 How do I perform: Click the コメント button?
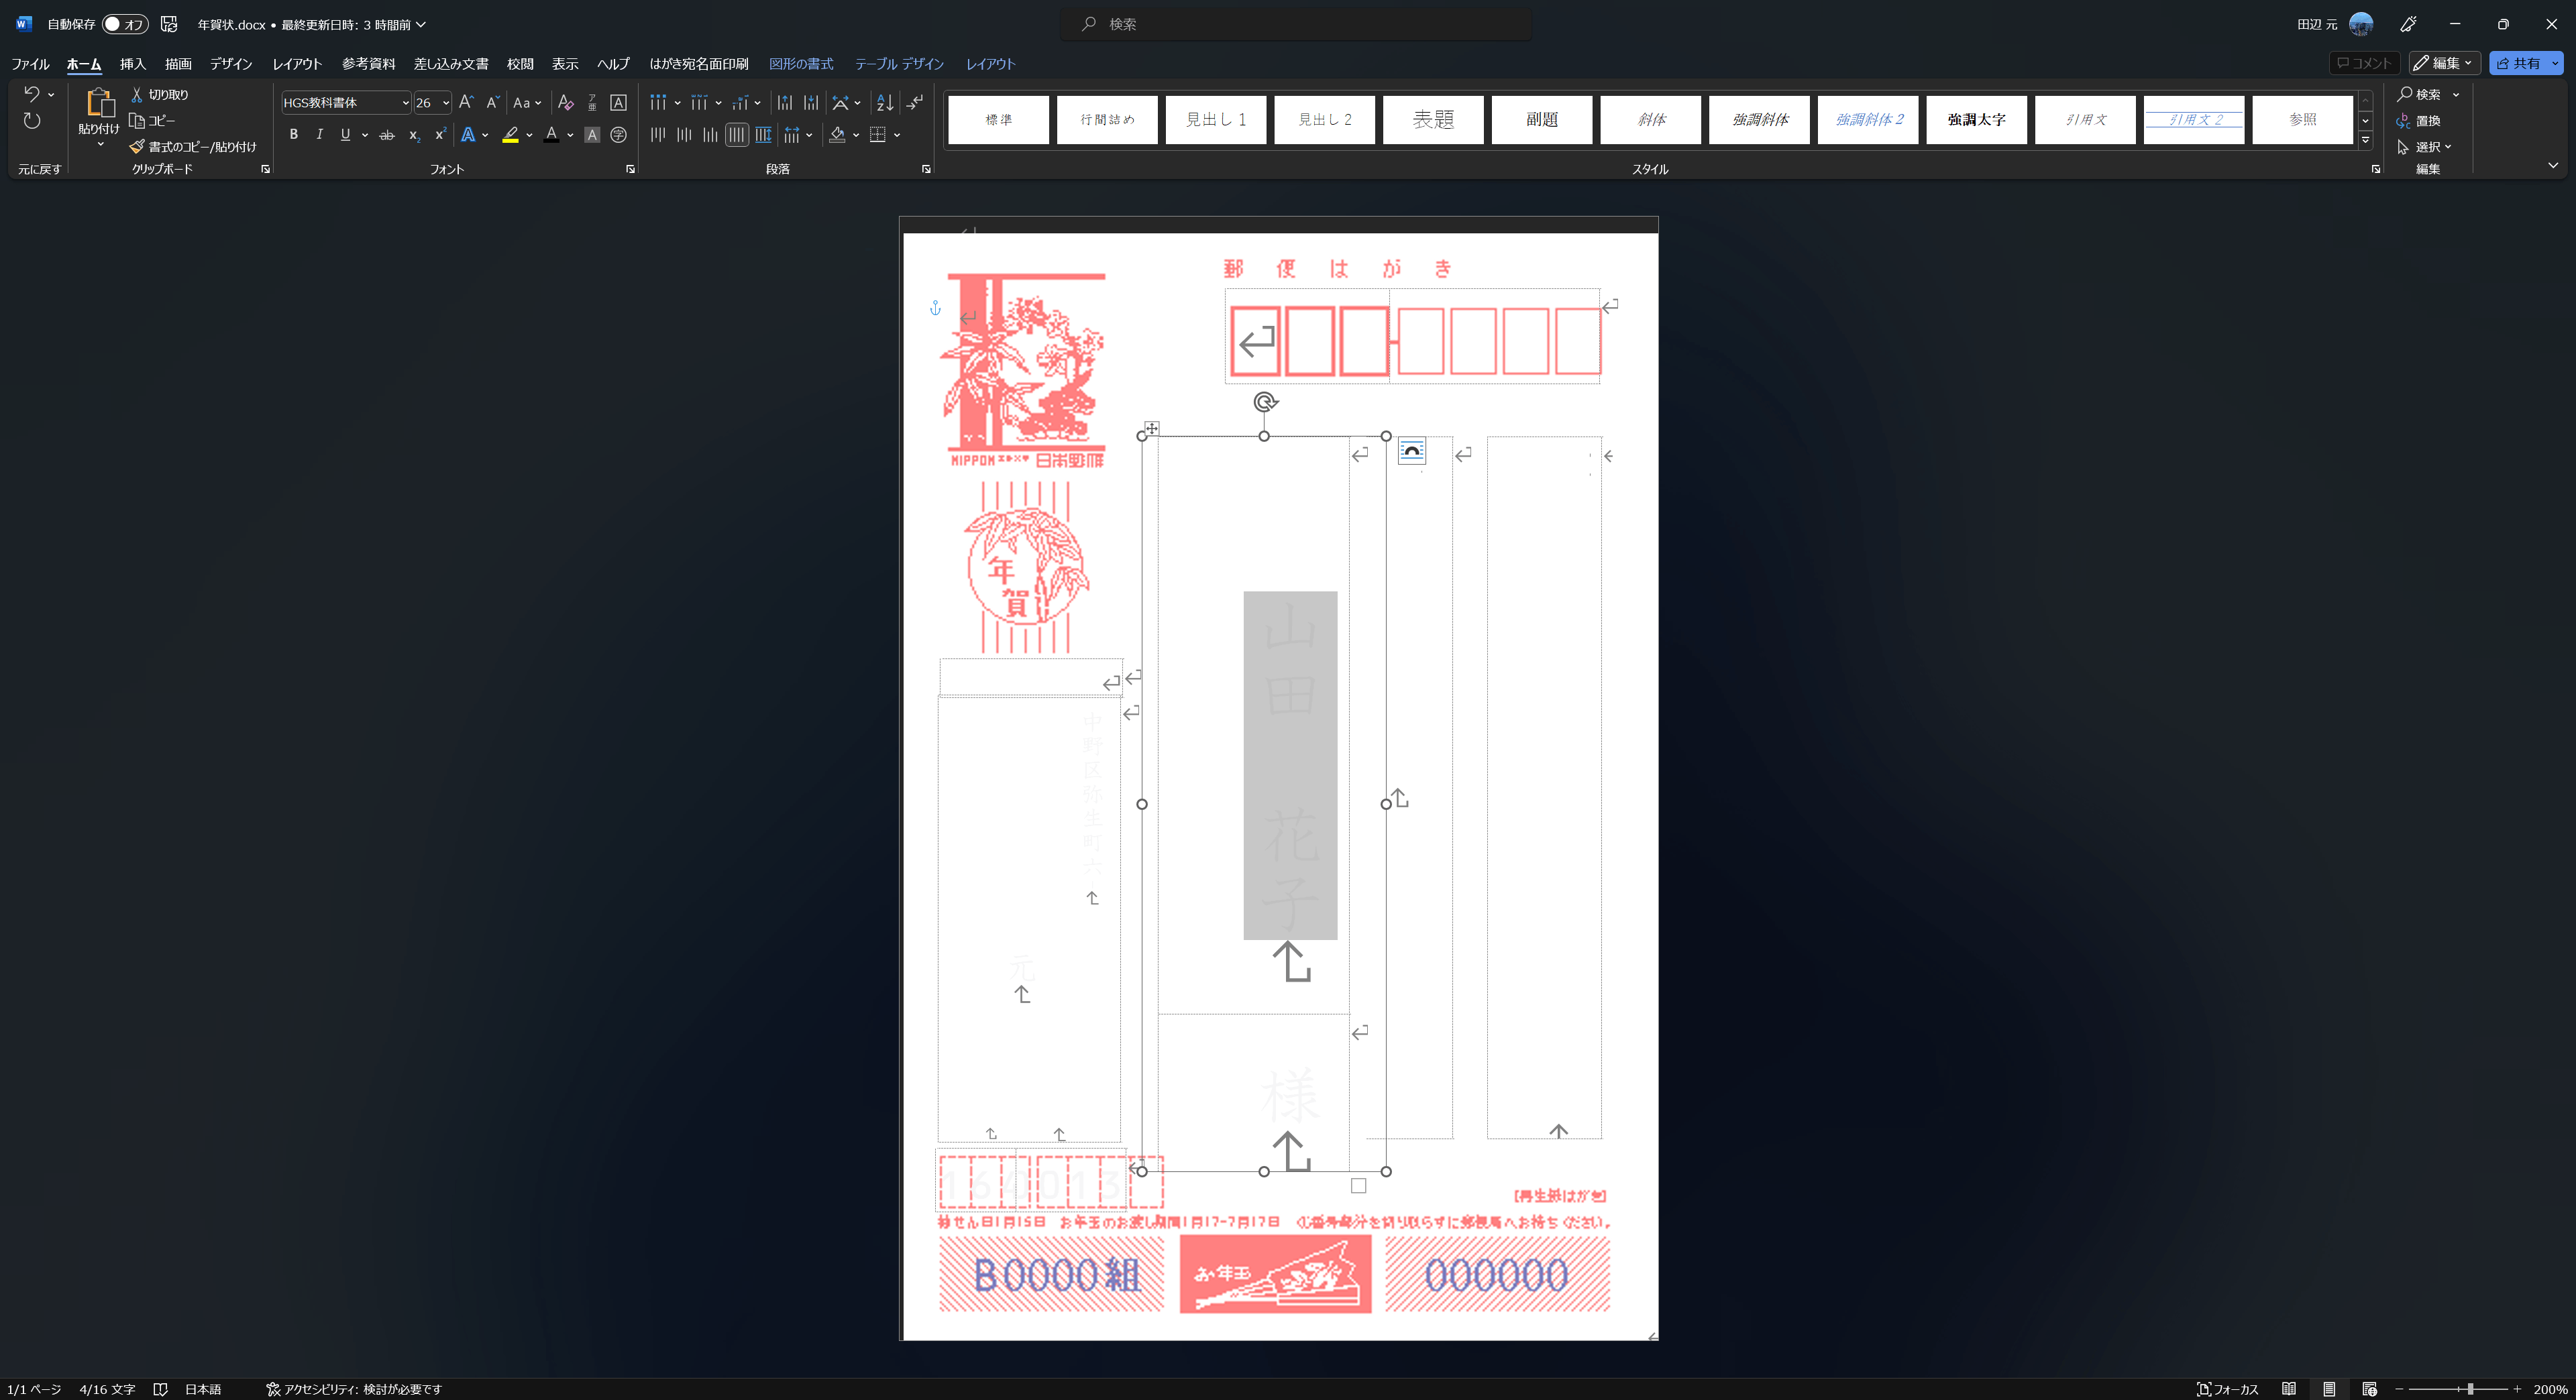pyautogui.click(x=2364, y=63)
